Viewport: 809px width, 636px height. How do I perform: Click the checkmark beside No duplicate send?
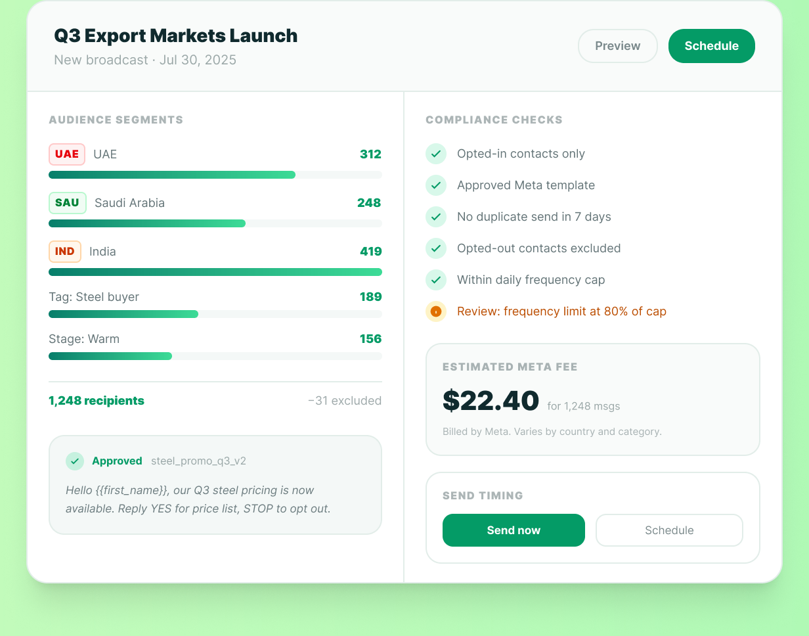[x=436, y=217]
